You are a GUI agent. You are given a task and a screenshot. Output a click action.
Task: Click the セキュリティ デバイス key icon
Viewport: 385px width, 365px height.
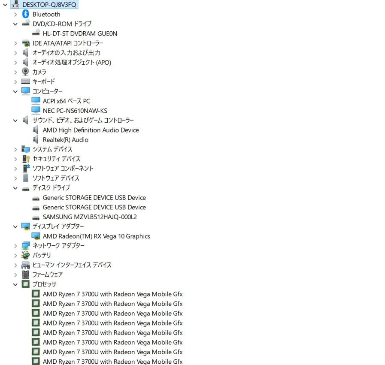[25, 159]
